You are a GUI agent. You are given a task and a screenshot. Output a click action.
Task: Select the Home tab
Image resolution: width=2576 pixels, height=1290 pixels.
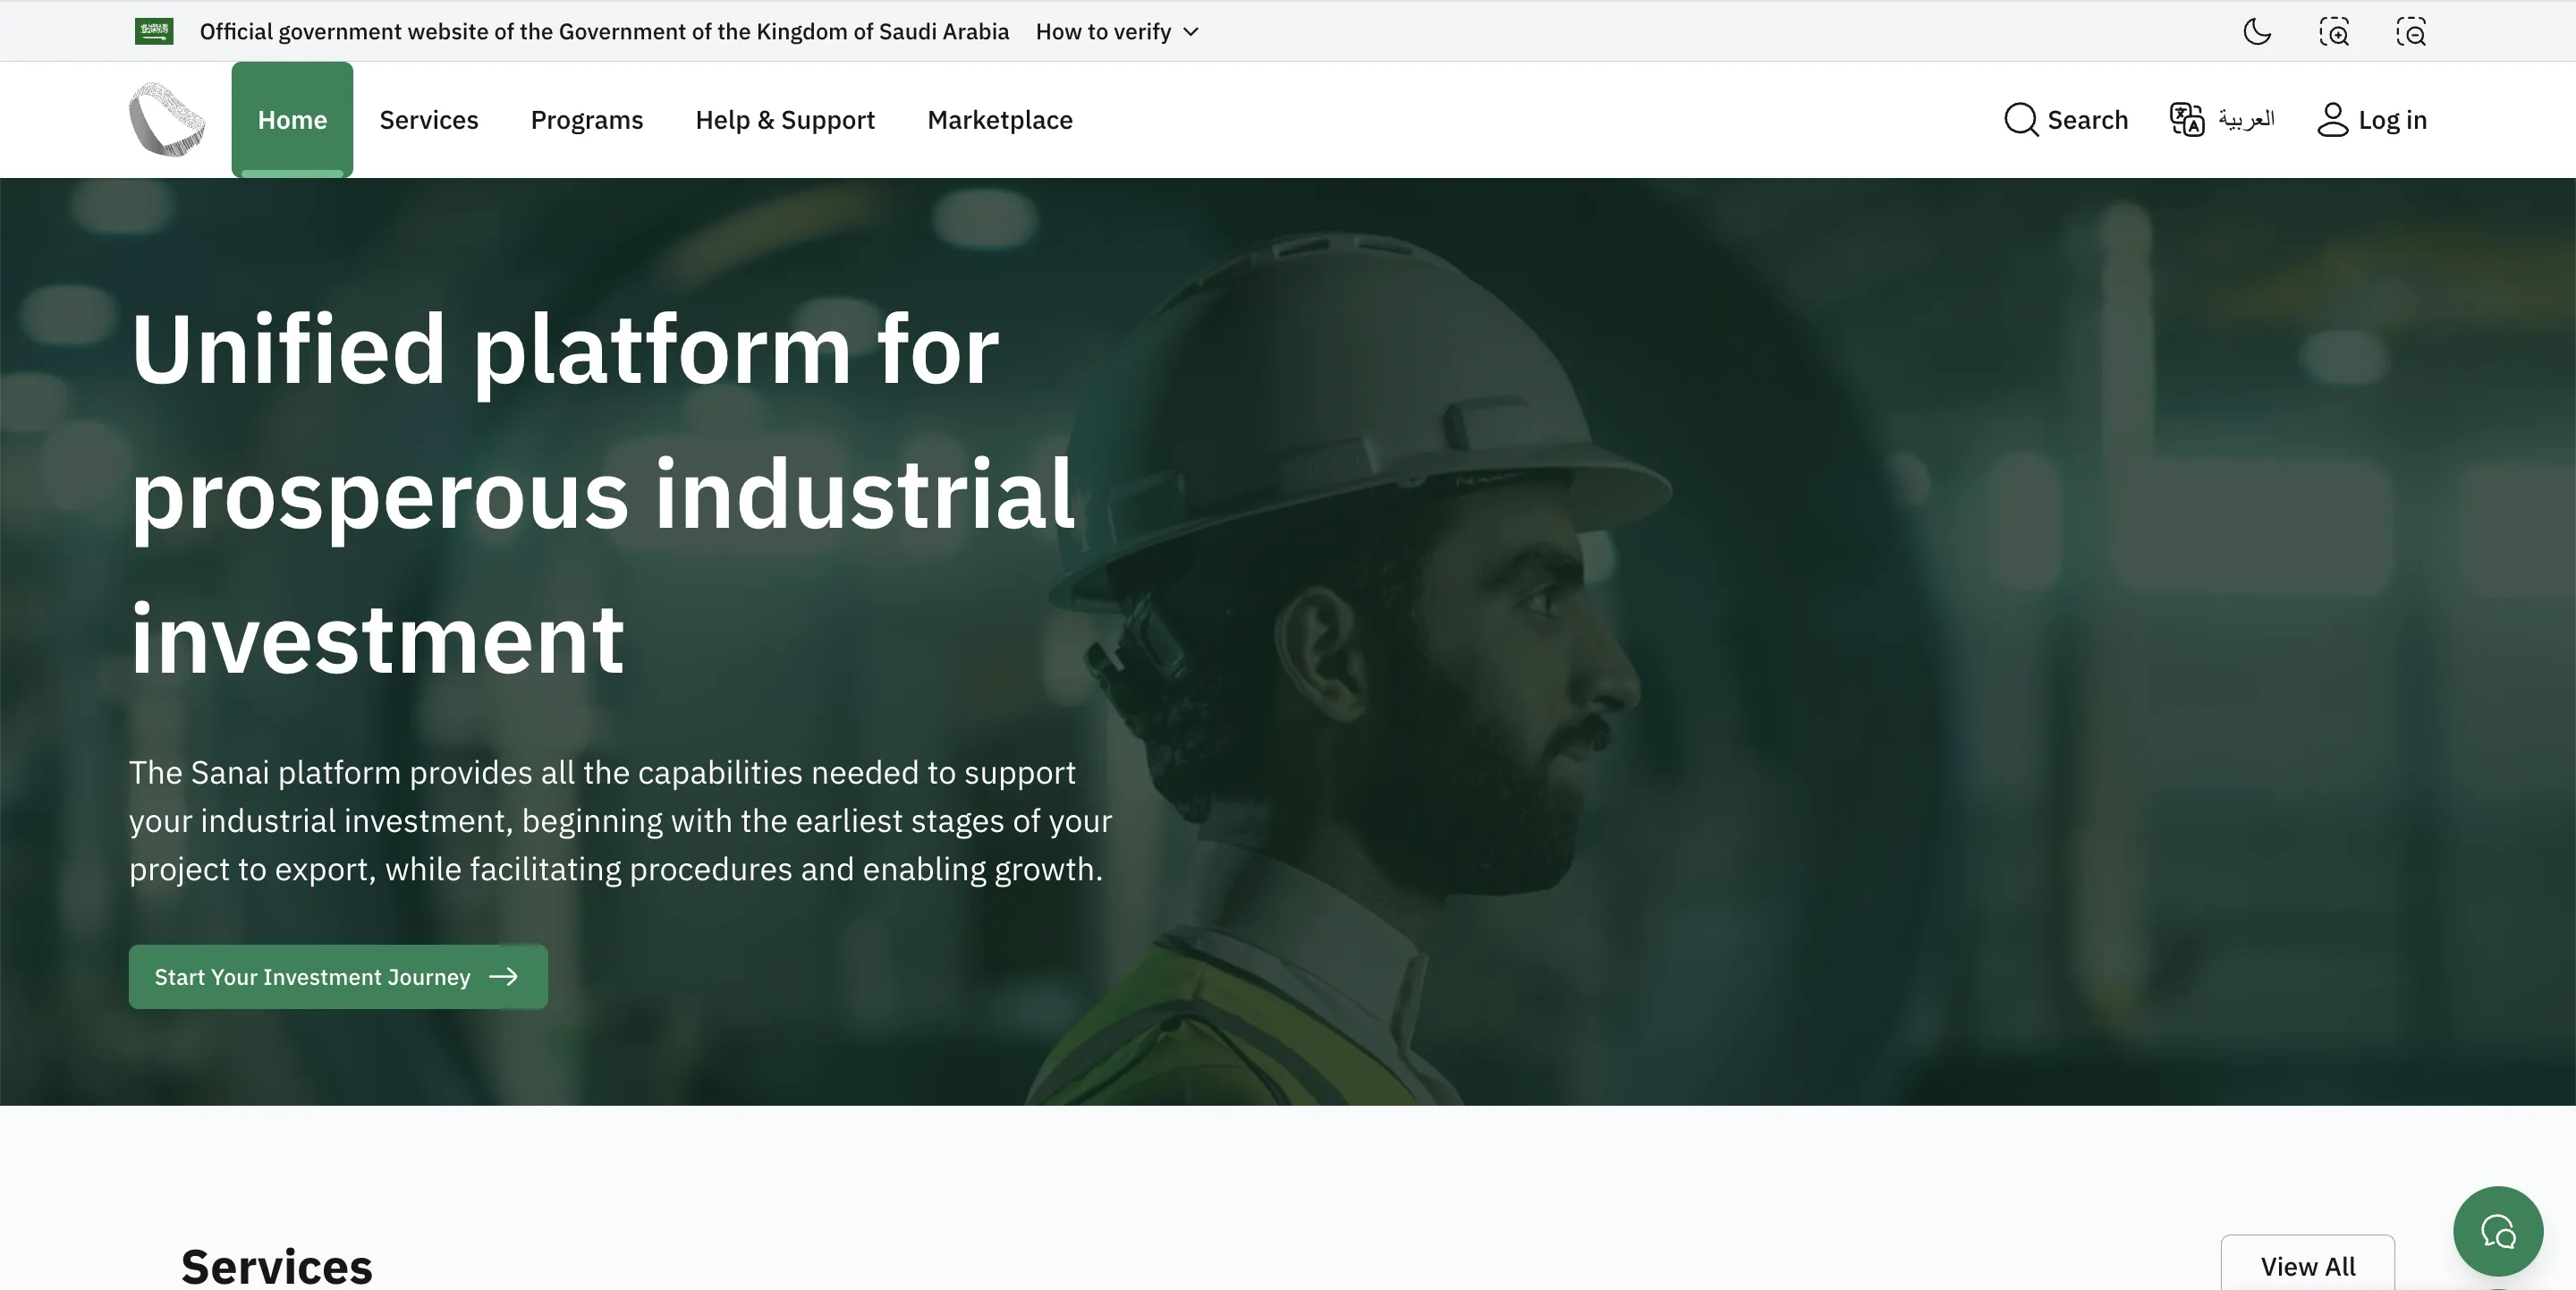[x=292, y=119]
